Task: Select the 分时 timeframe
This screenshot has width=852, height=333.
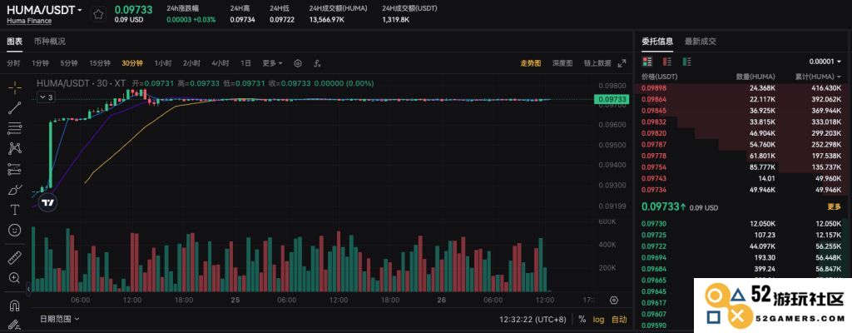Action: (x=13, y=63)
